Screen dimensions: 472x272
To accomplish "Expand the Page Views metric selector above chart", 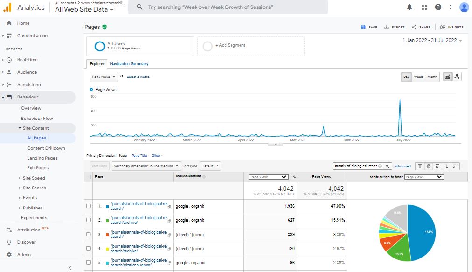I will pos(103,77).
